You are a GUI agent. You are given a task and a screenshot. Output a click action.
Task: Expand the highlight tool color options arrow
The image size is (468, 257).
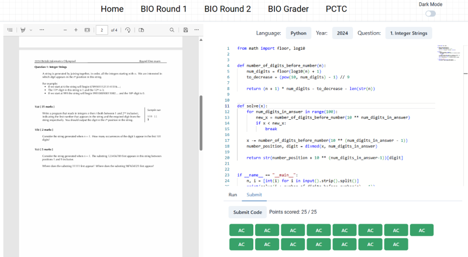[x=31, y=30]
